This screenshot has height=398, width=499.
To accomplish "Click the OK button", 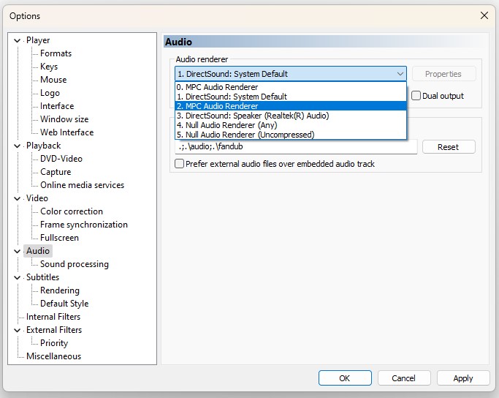I will click(x=345, y=378).
